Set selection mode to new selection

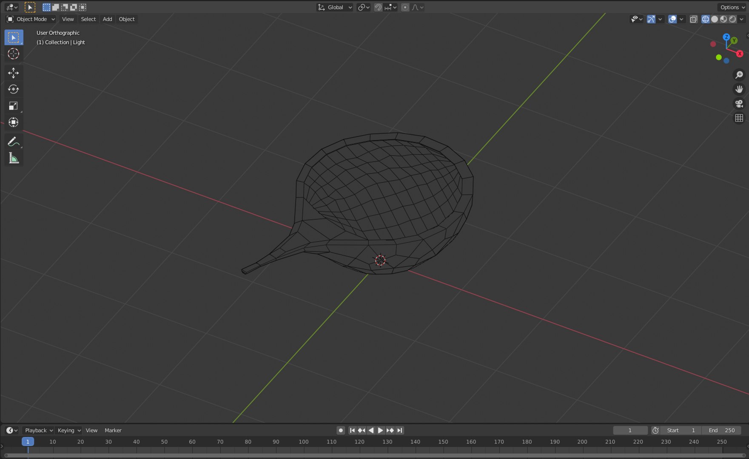46,7
